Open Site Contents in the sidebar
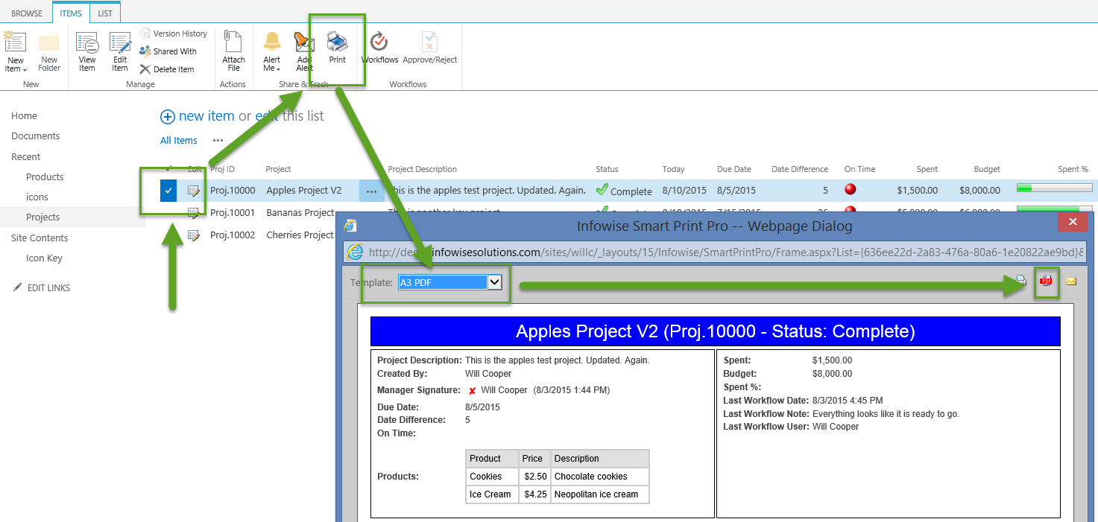This screenshot has width=1098, height=522. coord(40,238)
